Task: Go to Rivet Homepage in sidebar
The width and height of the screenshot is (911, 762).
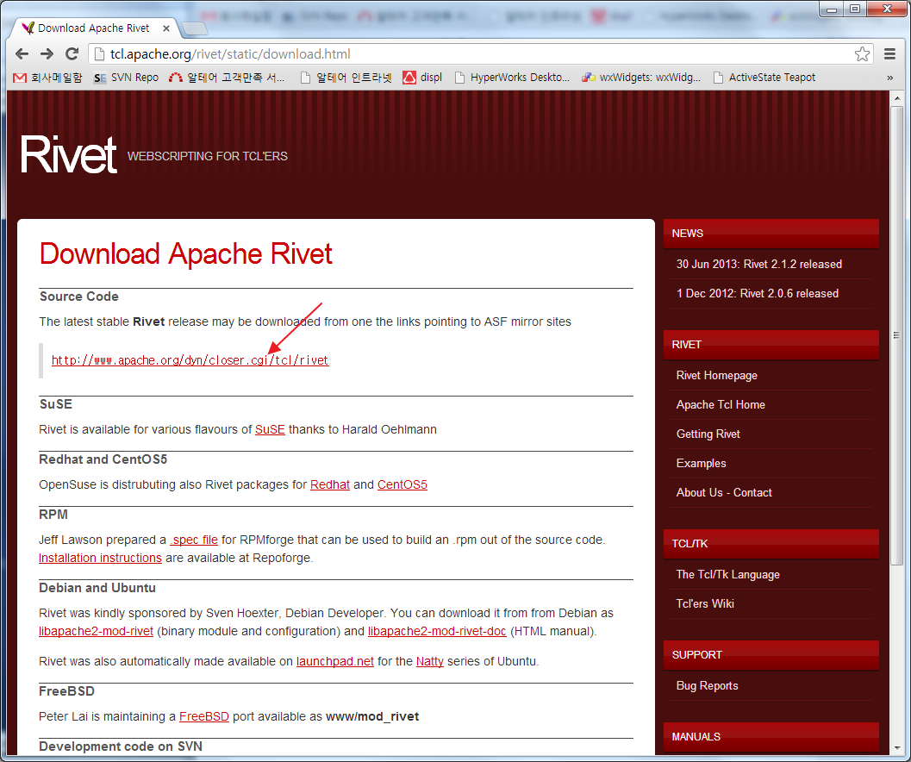Action: tap(716, 376)
